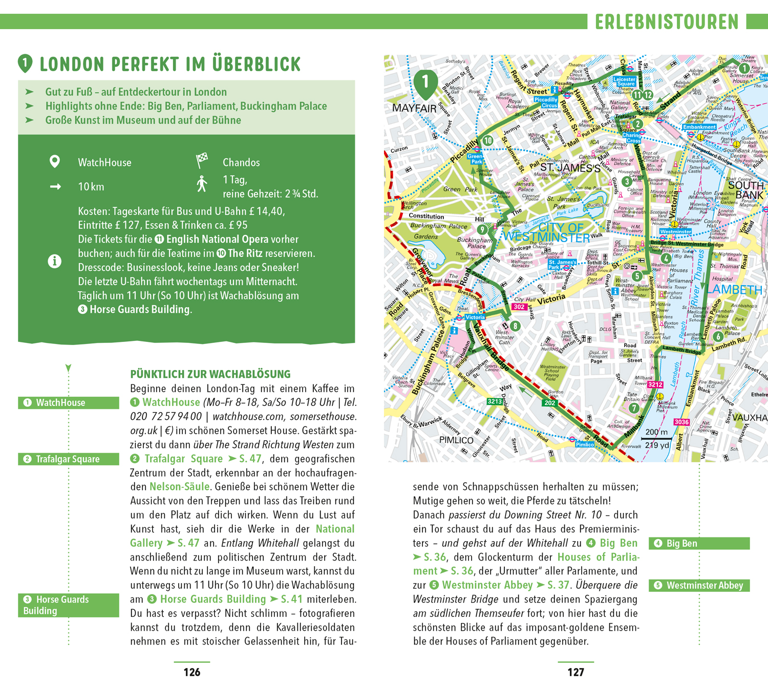The width and height of the screenshot is (768, 688).
Task: Click the round info icon in green box
Action: (x=54, y=261)
